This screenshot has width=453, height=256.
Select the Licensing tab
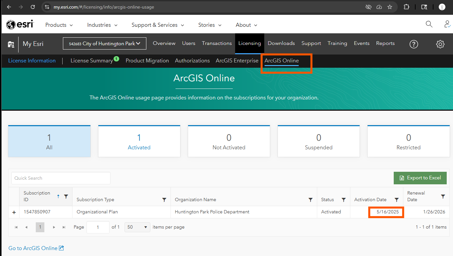coord(250,43)
